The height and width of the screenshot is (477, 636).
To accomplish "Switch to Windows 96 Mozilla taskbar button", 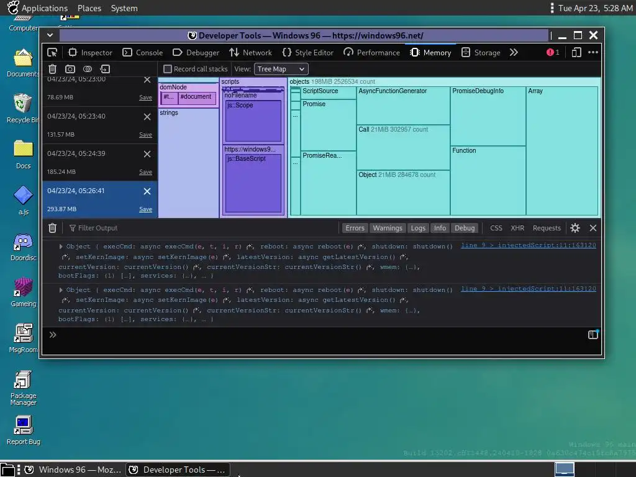I will [72, 470].
